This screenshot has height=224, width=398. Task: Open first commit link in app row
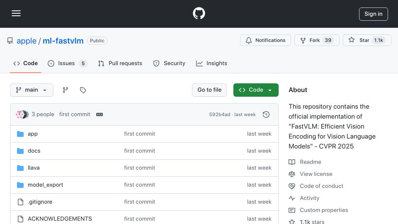[139, 134]
